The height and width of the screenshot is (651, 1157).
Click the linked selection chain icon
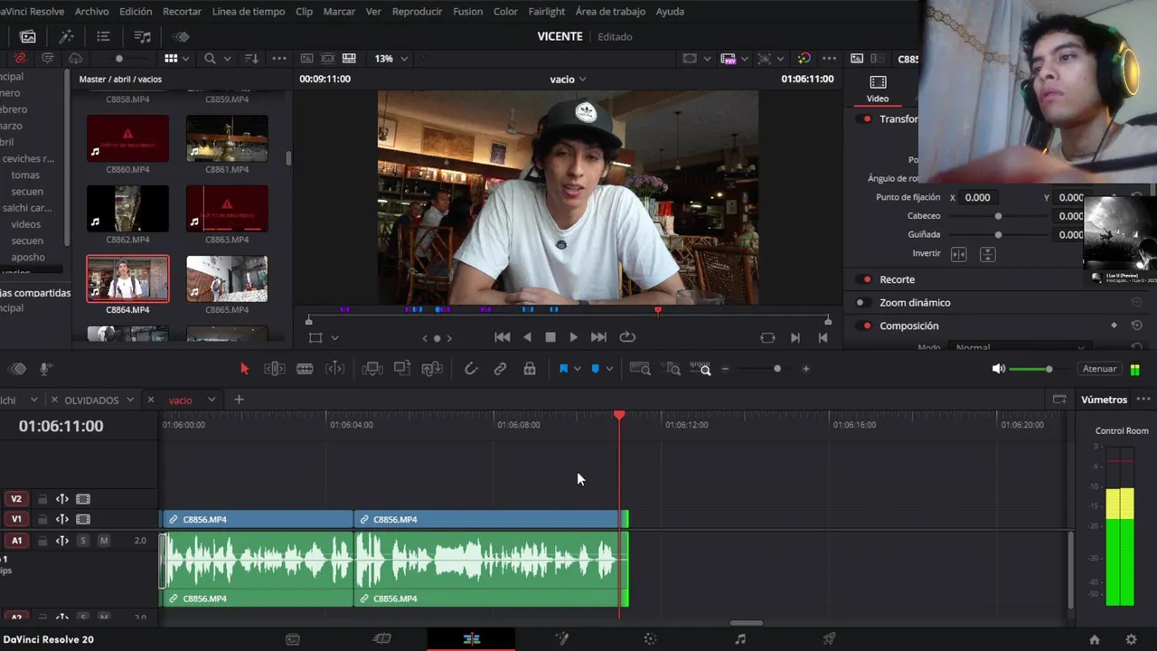(500, 369)
